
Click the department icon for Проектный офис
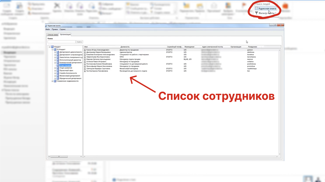tap(58, 70)
